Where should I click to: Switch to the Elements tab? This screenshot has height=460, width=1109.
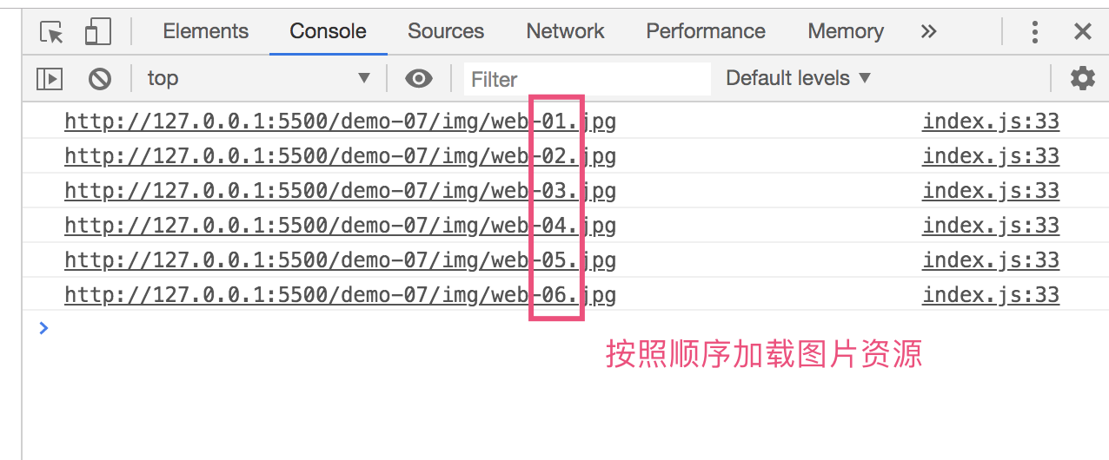coord(205,32)
